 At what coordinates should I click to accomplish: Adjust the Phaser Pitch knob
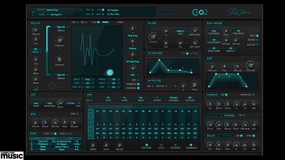pyautogui.click(x=210, y=124)
